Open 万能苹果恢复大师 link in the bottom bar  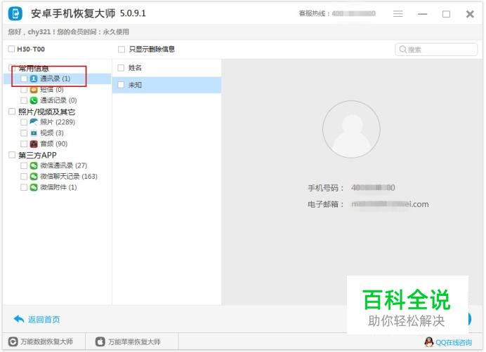pyautogui.click(x=134, y=342)
